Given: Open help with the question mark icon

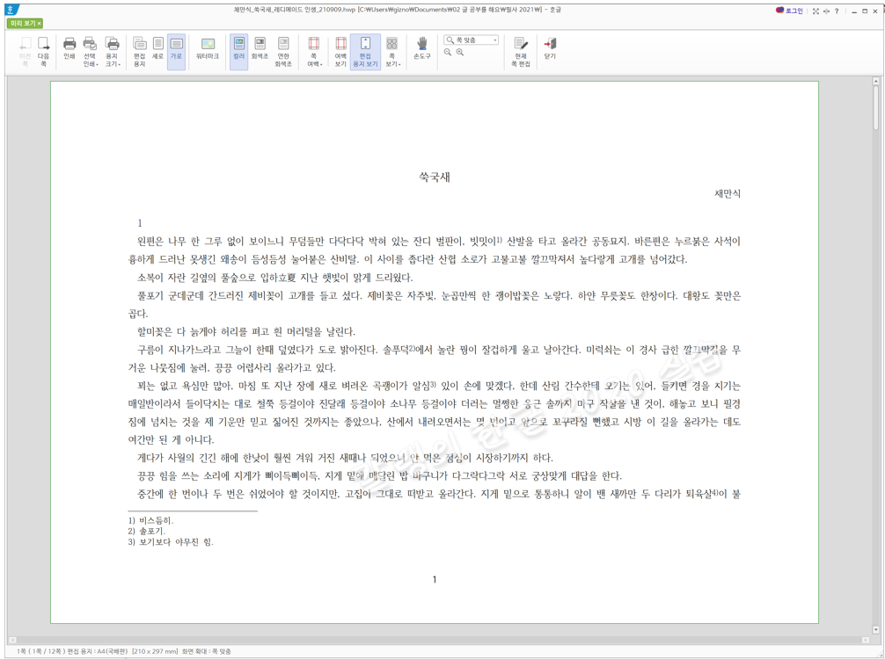Looking at the screenshot, I should coord(837,11).
